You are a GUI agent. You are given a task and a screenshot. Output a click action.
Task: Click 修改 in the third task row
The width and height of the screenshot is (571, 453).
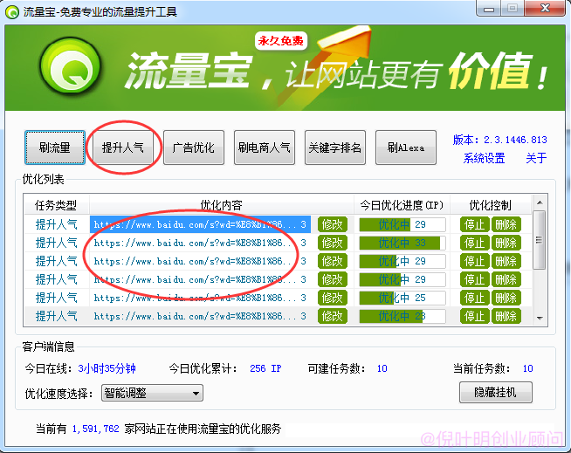click(333, 261)
